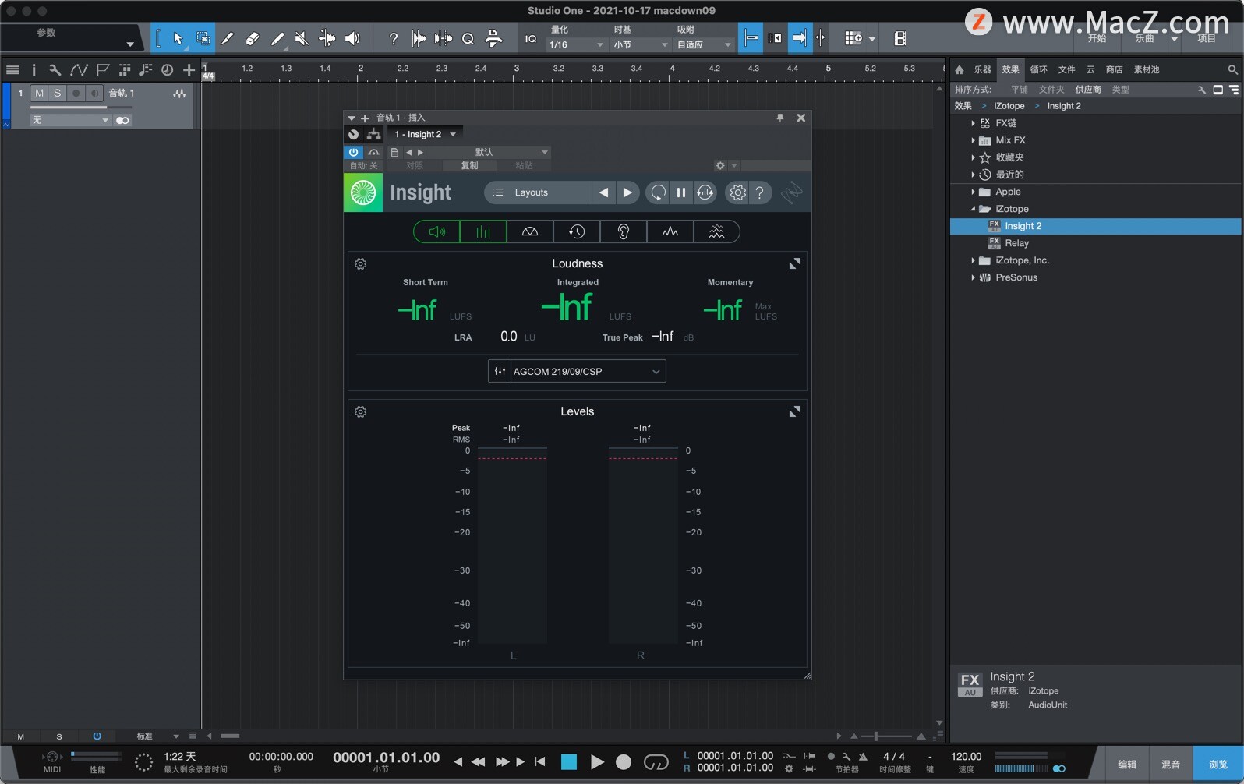Start playback with the play button

597,762
